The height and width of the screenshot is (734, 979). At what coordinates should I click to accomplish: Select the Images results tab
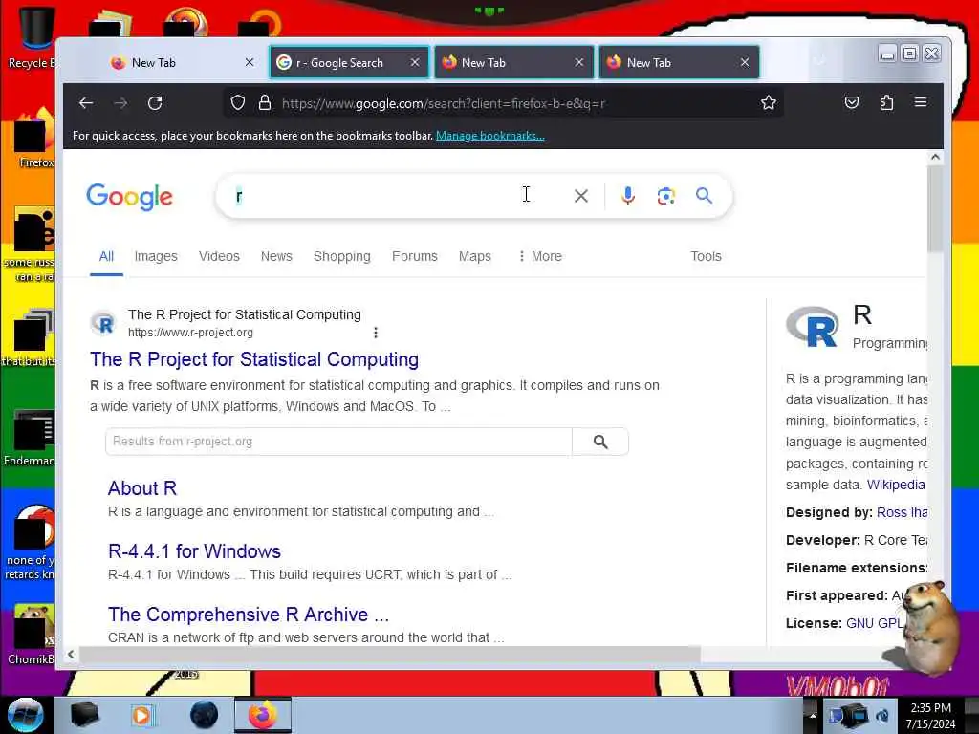click(156, 256)
